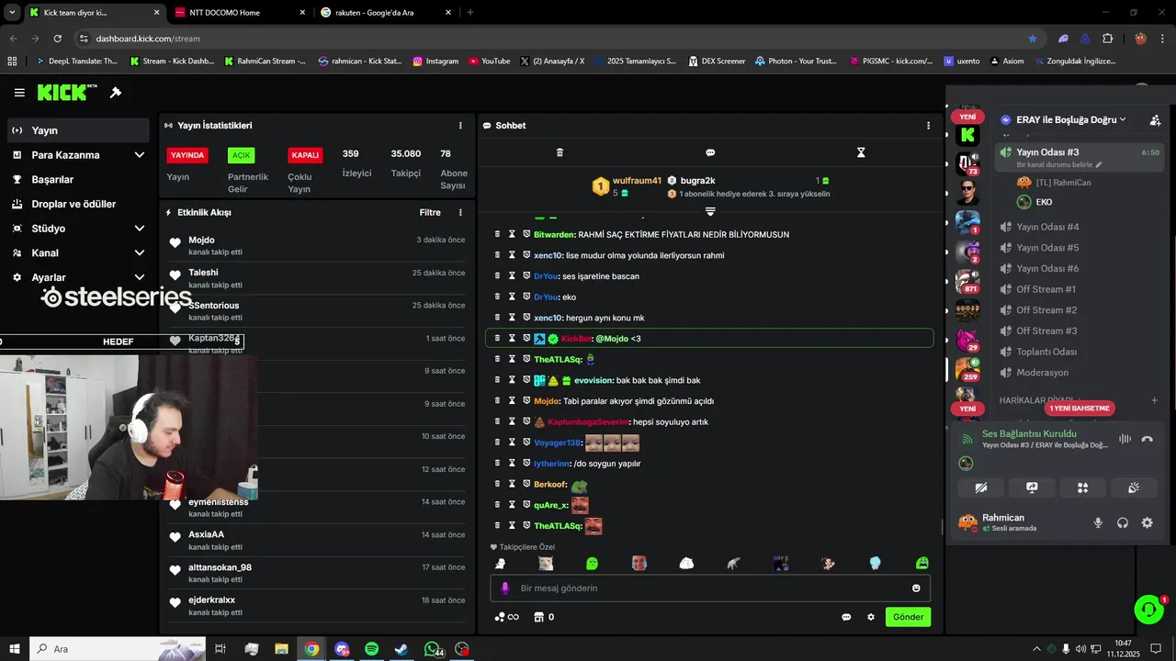
Task: Collapse the gift leaderboard arrow in chat
Action: tap(710, 212)
